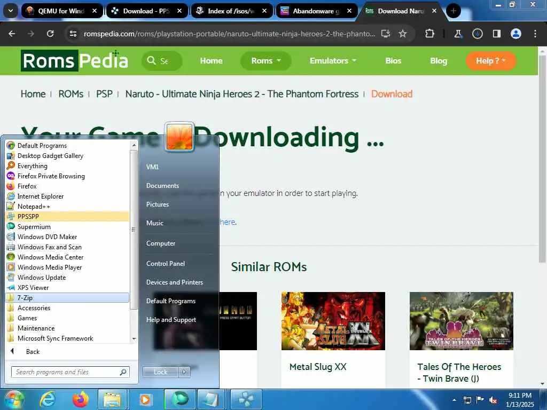Open Firefox from the taskbar
The image size is (547, 410).
click(80, 399)
